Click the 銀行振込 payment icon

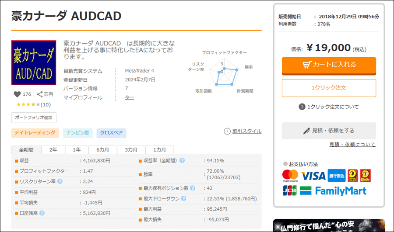[337, 176]
